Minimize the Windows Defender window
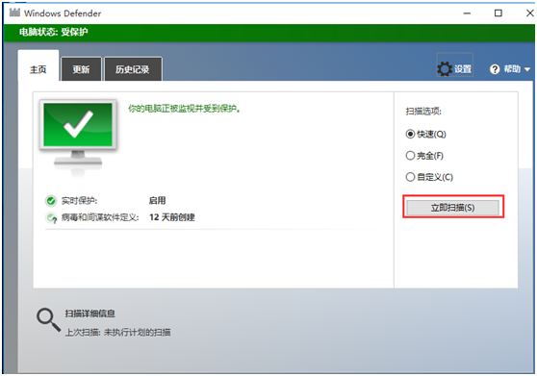This screenshot has width=537, height=376. [467, 13]
